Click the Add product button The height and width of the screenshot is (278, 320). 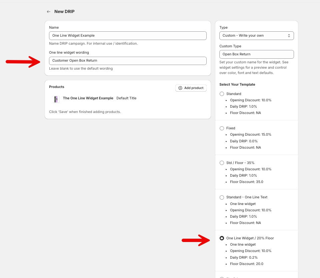tap(191, 88)
